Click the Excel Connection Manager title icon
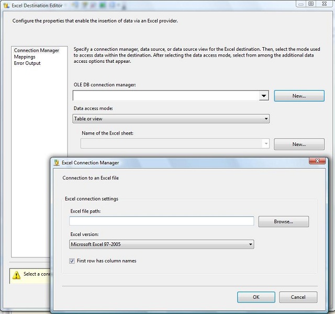Screen dimensions: 335x314 pos(57,163)
